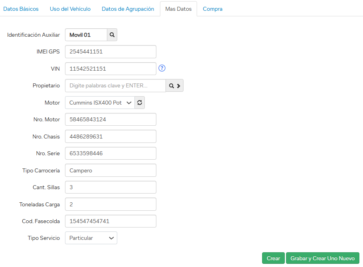Select the Nro. Motor input box

[x=110, y=120]
